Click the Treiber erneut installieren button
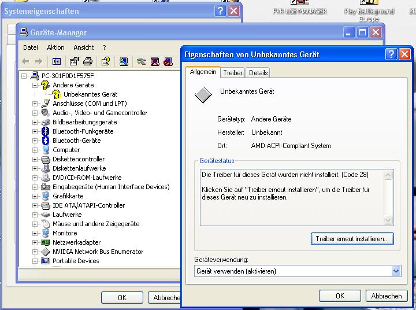Screen dimensions: 416x310 tap(352, 238)
